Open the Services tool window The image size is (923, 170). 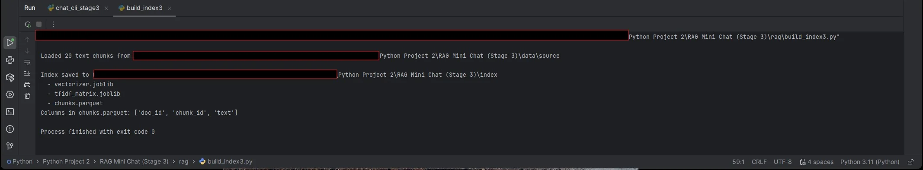click(10, 94)
